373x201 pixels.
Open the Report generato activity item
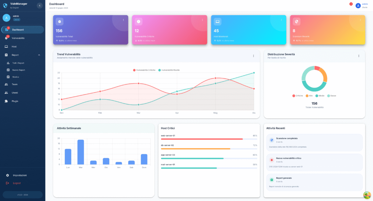(x=314, y=182)
